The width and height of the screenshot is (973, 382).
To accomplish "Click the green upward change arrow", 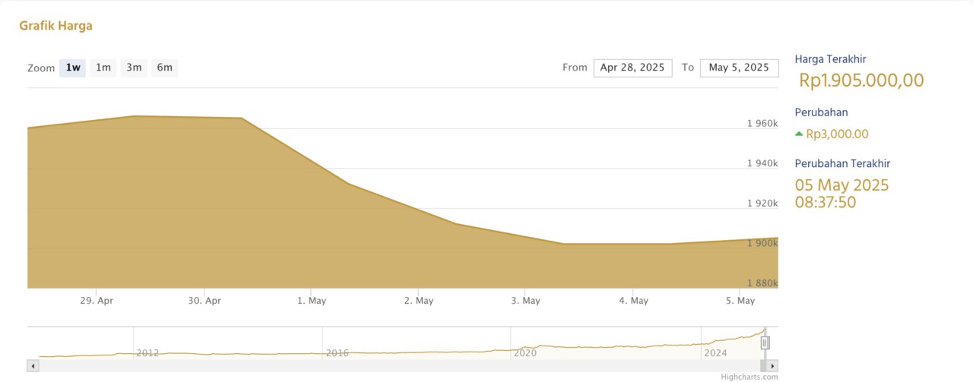I will click(x=799, y=134).
